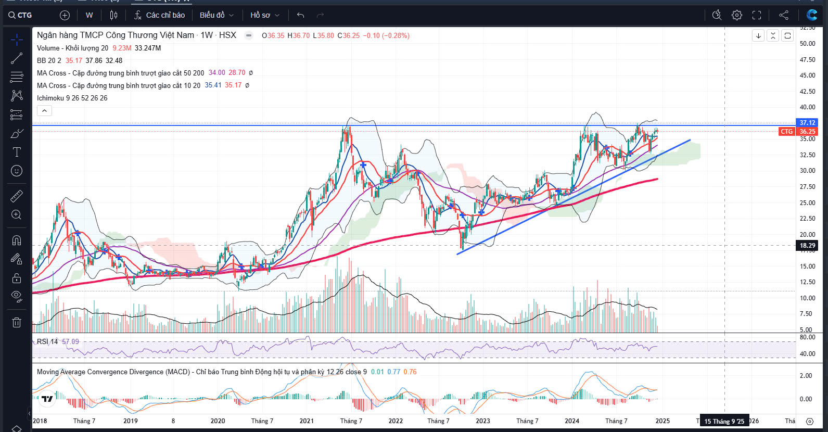This screenshot has height=432, width=828.
Task: Select the Volume - Khối lượng 20 legend
Action: [x=73, y=48]
